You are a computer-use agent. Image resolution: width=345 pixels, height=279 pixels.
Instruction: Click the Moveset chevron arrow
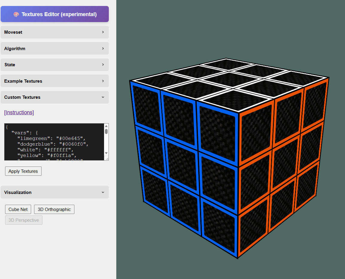click(103, 32)
